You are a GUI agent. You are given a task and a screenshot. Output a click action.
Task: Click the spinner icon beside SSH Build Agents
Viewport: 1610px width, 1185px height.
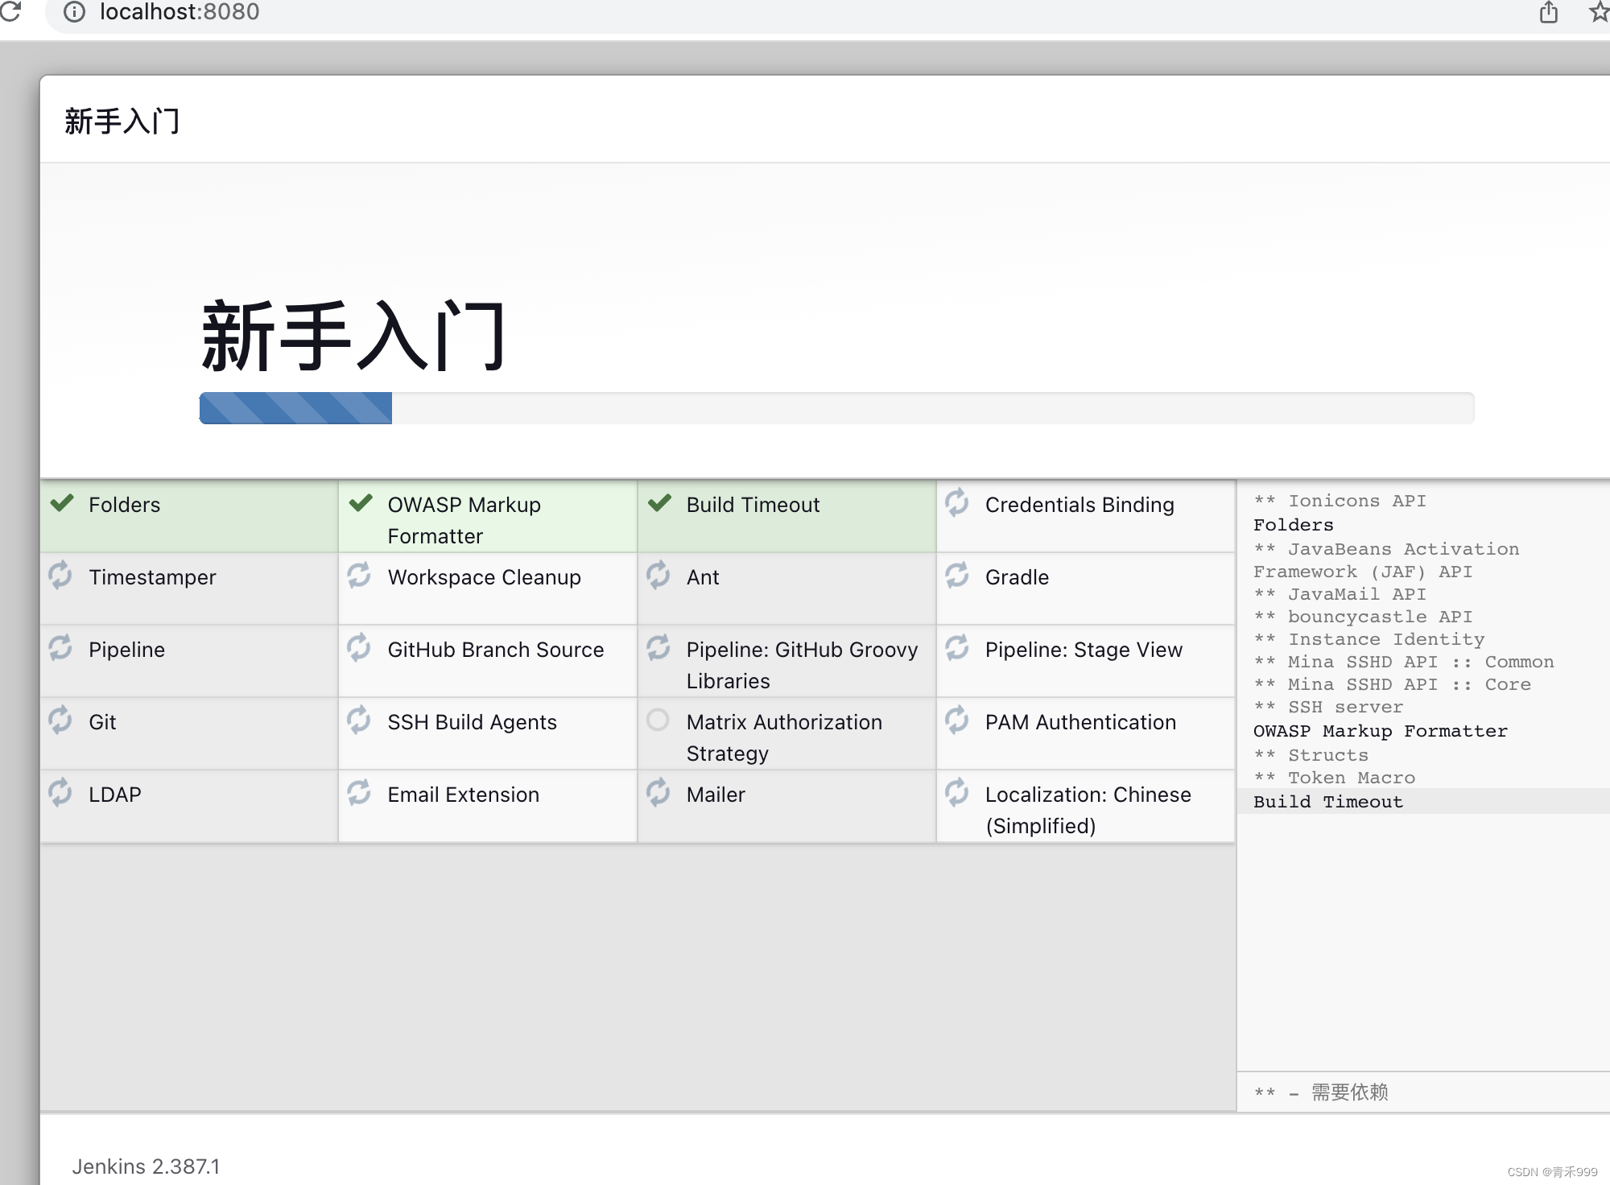pos(359,720)
